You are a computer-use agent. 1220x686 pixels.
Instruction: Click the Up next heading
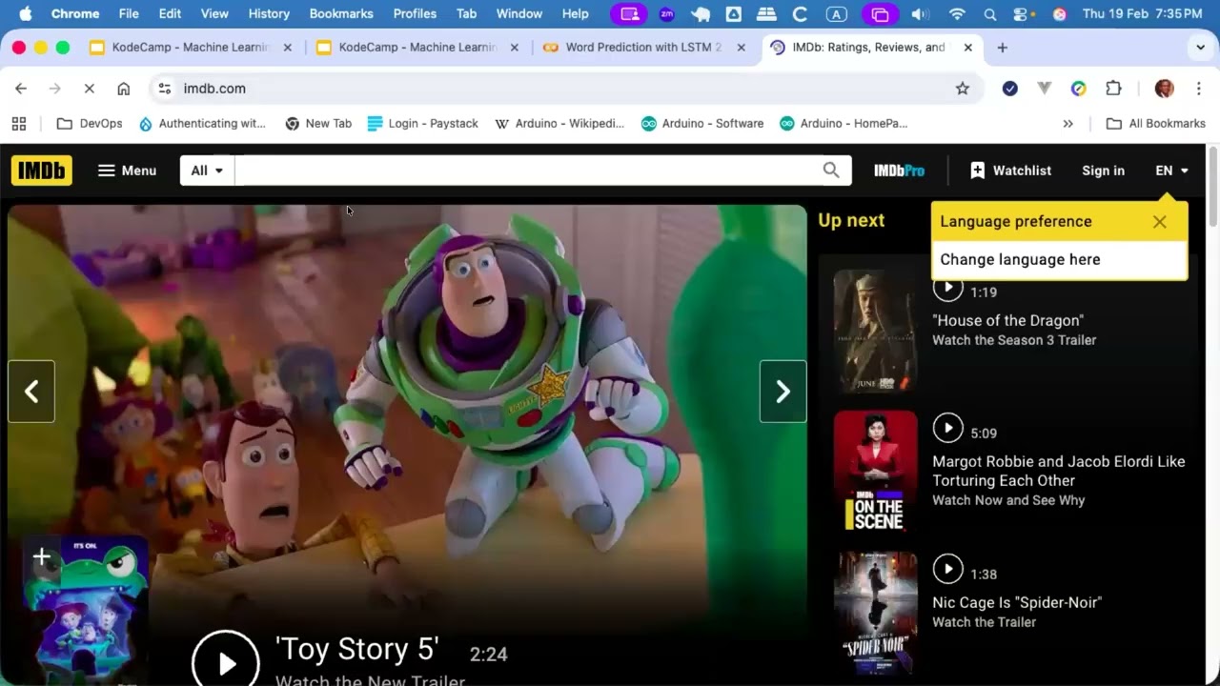tap(851, 220)
